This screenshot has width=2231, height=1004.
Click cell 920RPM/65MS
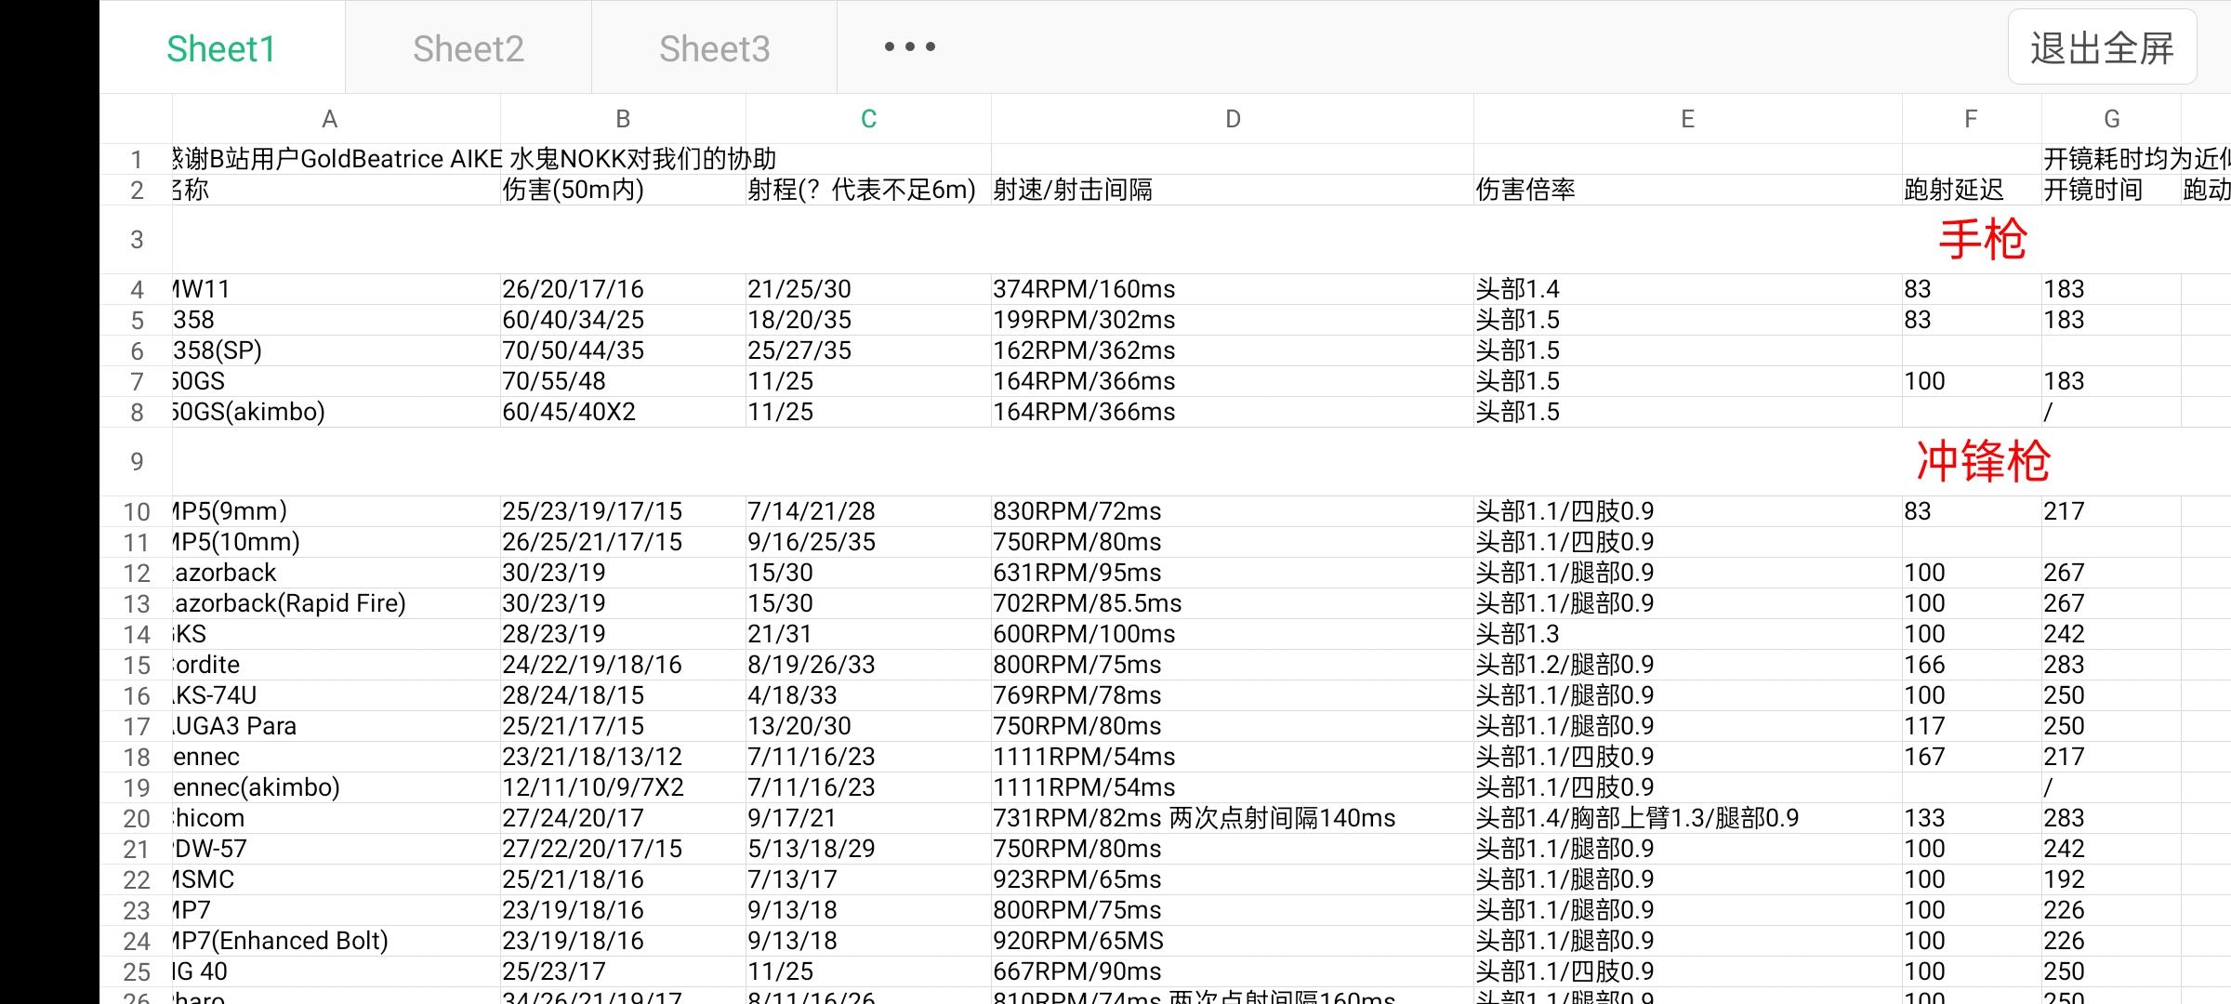(1233, 941)
